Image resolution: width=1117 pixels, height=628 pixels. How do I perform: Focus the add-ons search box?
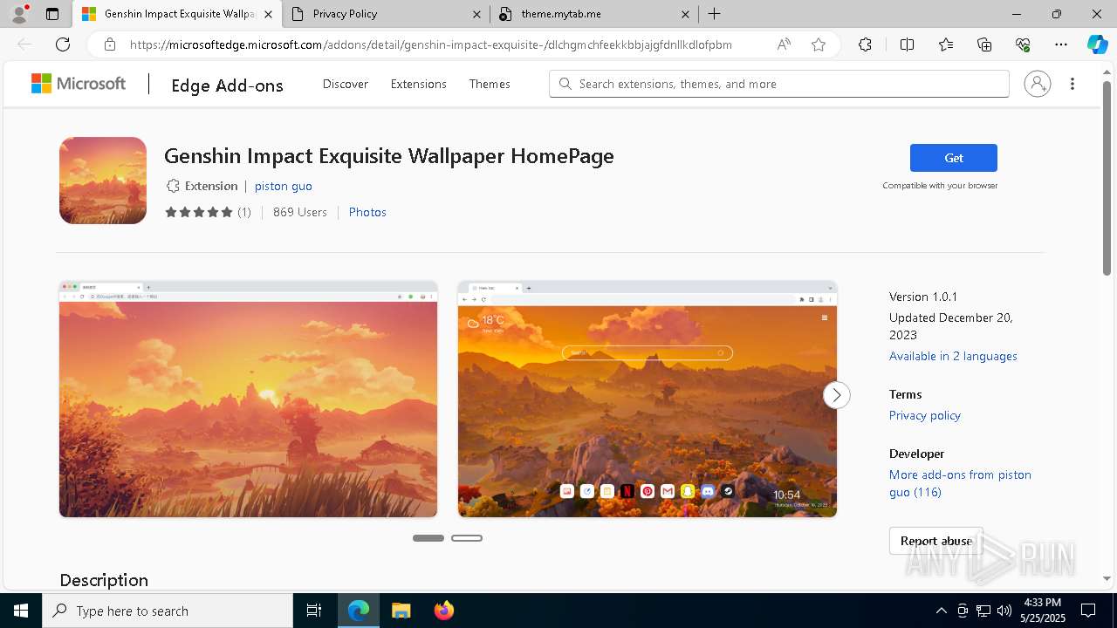pyautogui.click(x=779, y=84)
